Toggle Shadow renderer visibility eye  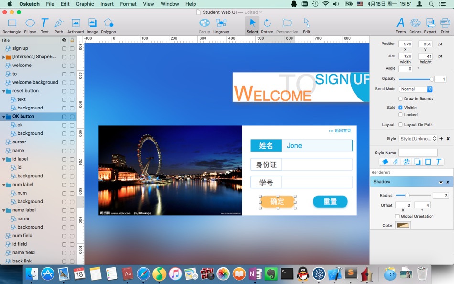tap(441, 182)
